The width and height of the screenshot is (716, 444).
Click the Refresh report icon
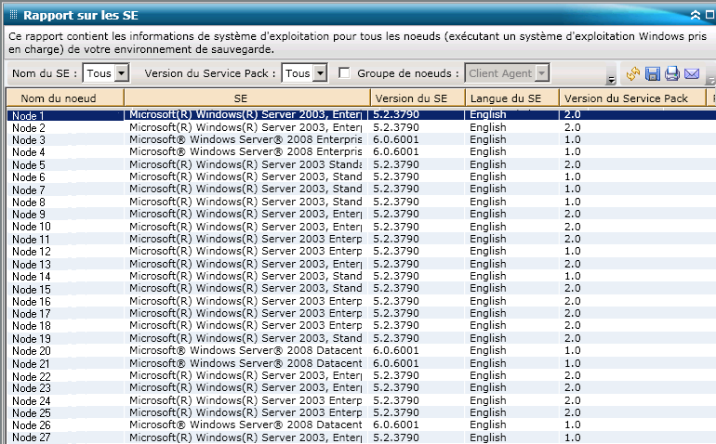[x=633, y=73]
